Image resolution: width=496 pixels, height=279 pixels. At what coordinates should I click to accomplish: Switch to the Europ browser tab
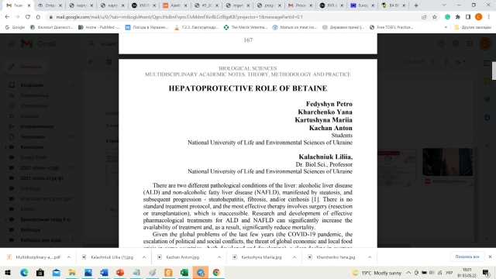pyautogui.click(x=363, y=5)
